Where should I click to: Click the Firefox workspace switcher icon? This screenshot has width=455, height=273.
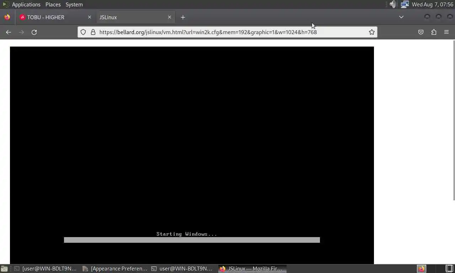click(x=422, y=269)
